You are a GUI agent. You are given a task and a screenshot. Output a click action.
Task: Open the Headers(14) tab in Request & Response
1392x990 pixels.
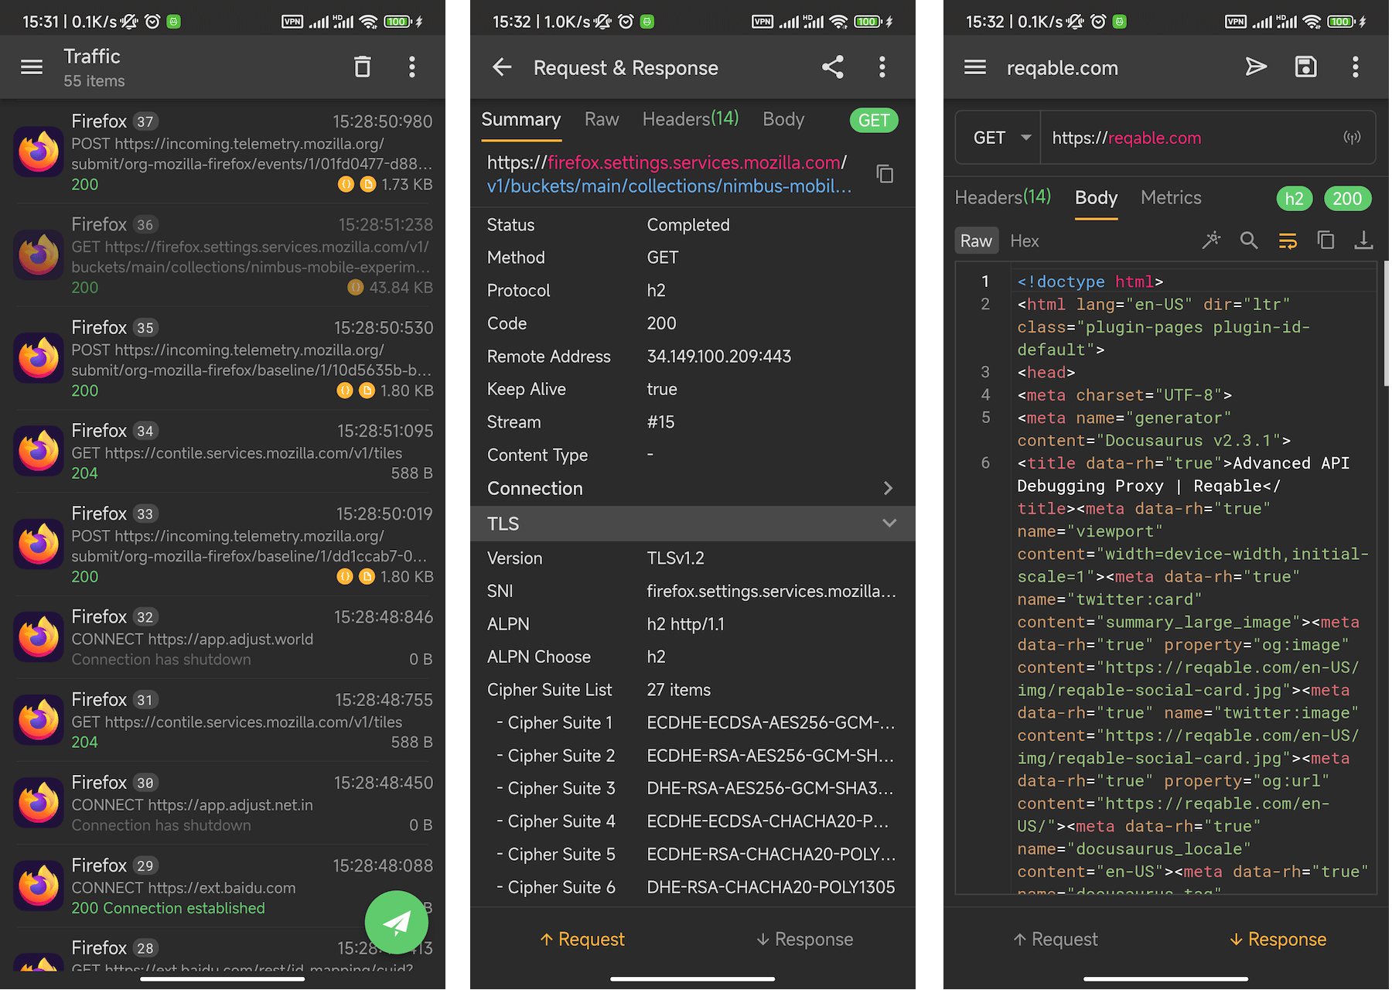pos(691,119)
